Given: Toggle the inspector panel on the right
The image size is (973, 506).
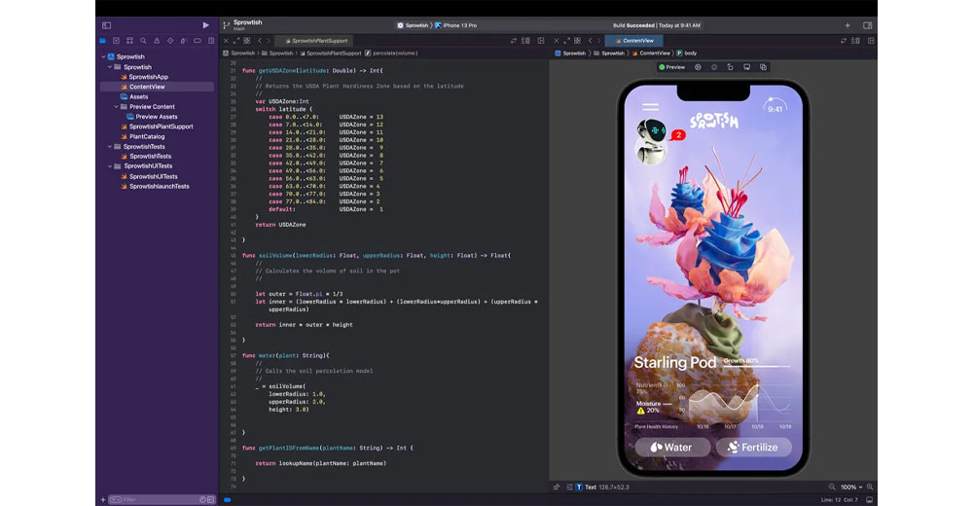Looking at the screenshot, I should point(869,25).
